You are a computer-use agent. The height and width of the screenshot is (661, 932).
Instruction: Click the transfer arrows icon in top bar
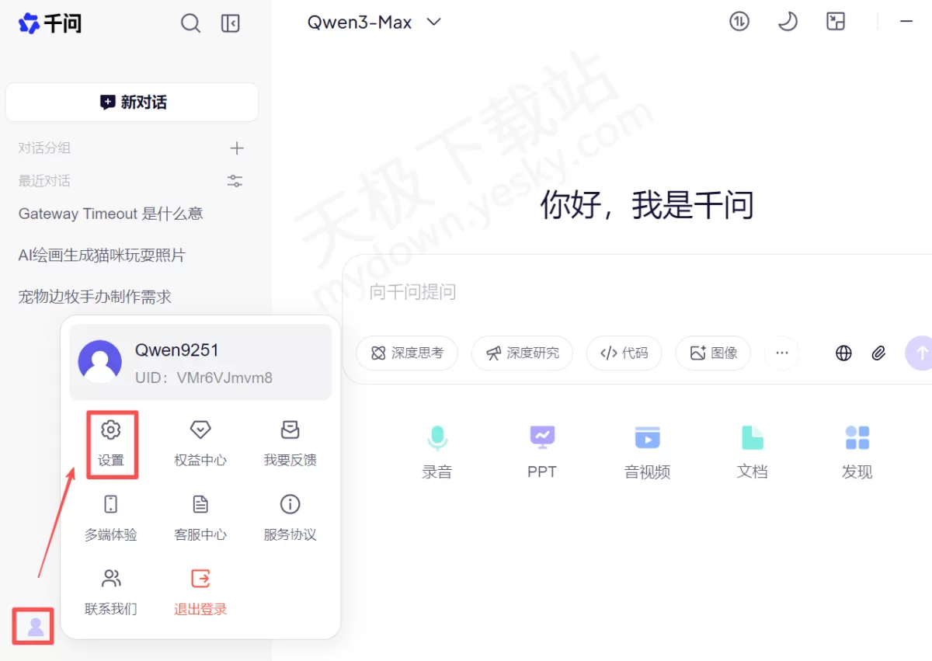pyautogui.click(x=739, y=22)
